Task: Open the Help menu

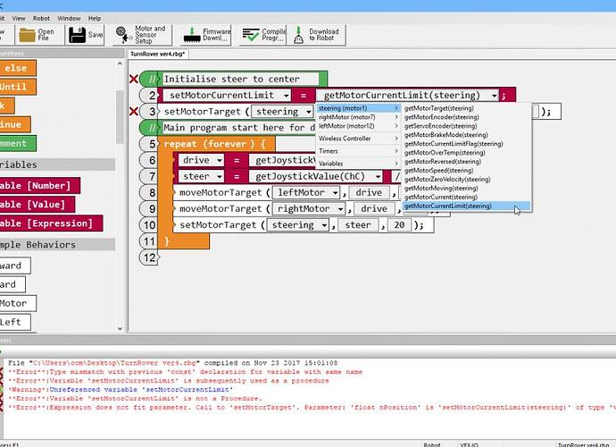Action: 95,19
